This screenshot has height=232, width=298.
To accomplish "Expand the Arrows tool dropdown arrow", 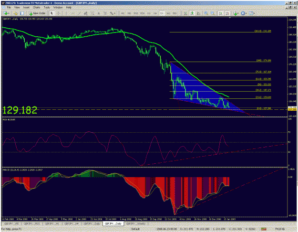I will click(115, 13).
